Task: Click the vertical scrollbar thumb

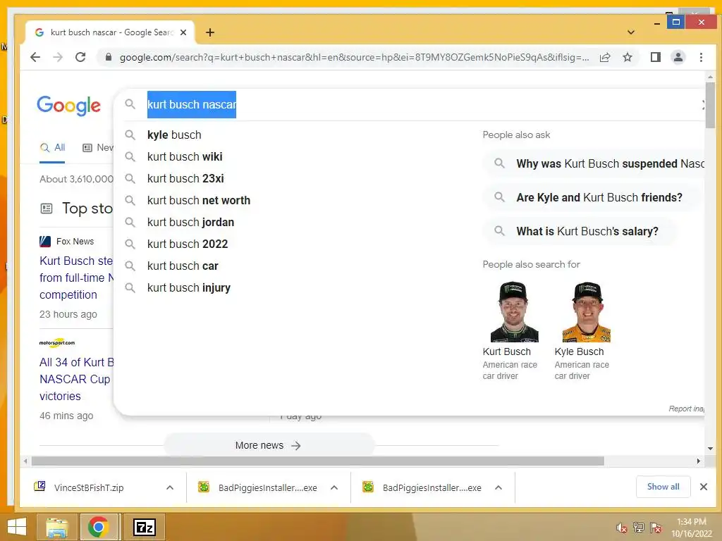Action: (710, 105)
